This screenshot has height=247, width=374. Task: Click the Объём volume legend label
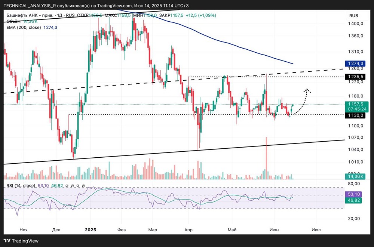point(14,21)
